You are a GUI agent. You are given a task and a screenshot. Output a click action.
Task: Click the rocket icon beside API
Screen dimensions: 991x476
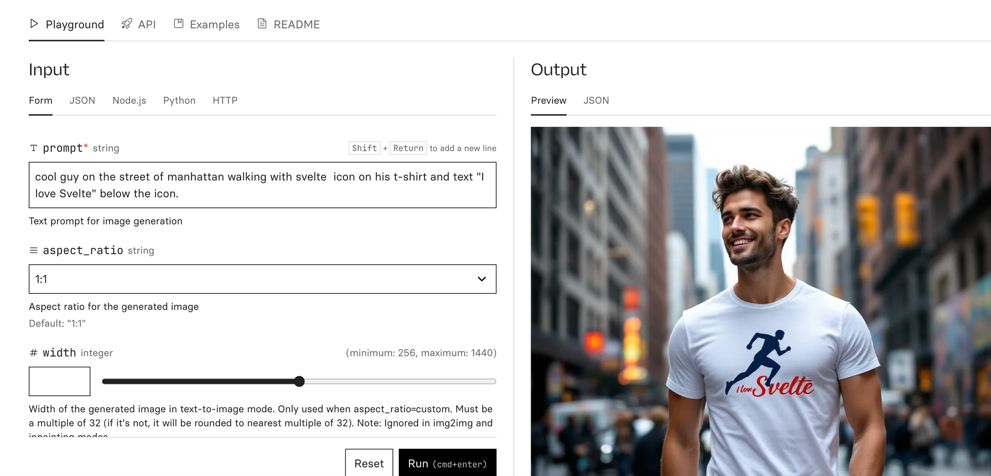coord(127,24)
